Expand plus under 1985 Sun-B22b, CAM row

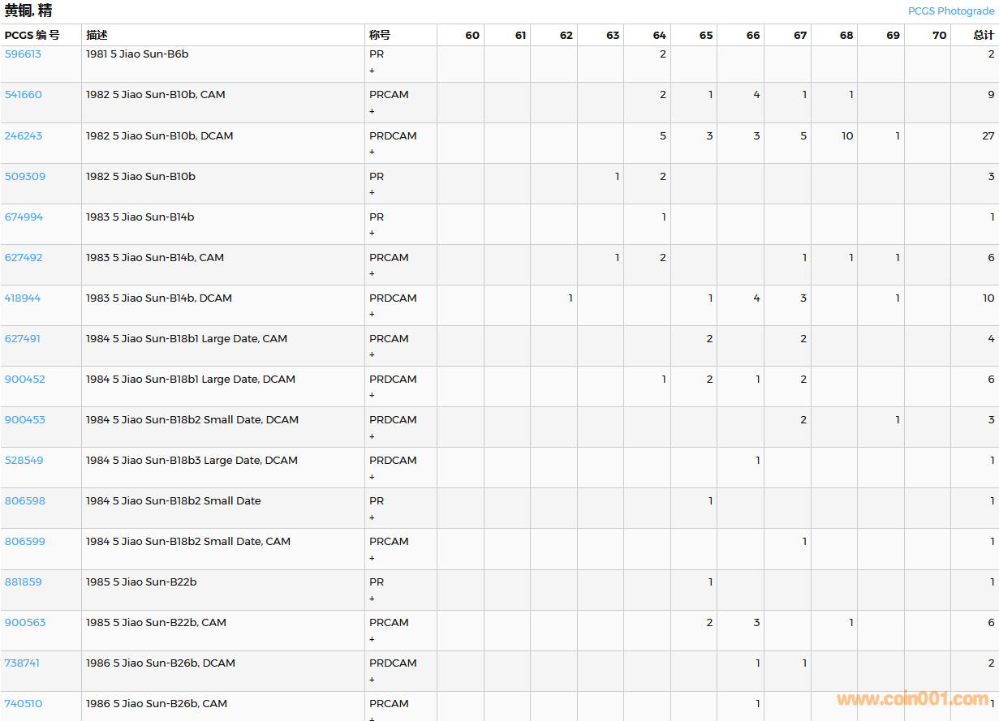(372, 639)
